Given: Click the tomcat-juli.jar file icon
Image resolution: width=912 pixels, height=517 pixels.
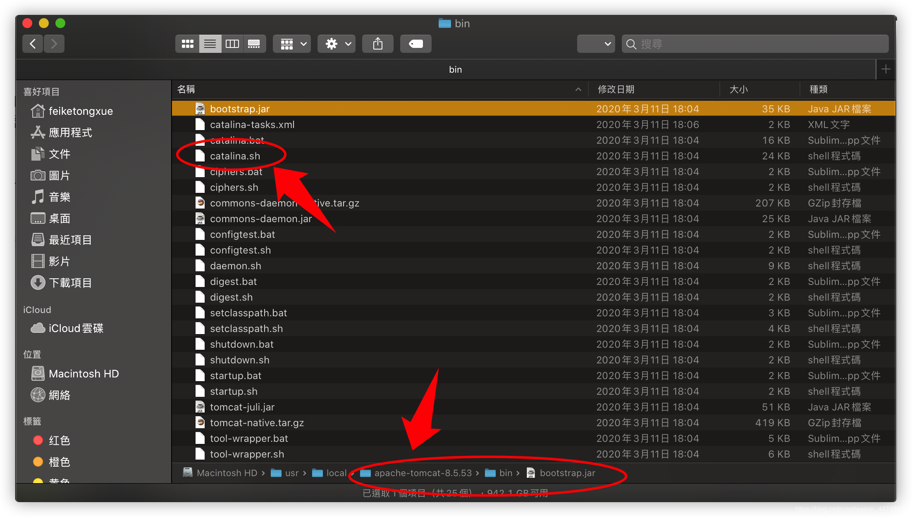Looking at the screenshot, I should pyautogui.click(x=200, y=407).
